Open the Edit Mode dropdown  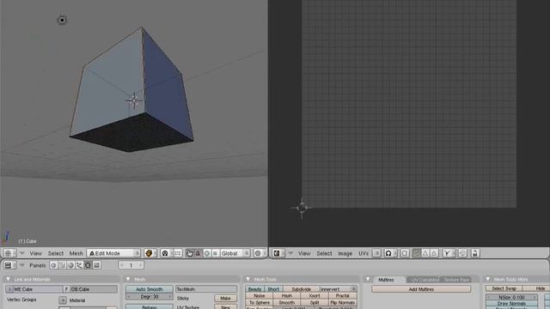click(x=113, y=253)
